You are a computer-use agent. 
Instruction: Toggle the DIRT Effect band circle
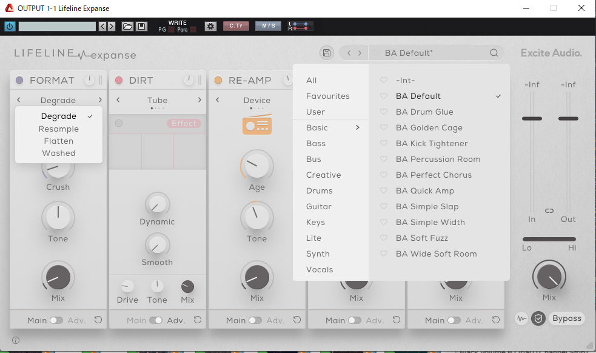click(x=119, y=123)
